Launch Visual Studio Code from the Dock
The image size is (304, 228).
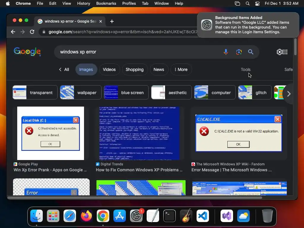click(202, 216)
